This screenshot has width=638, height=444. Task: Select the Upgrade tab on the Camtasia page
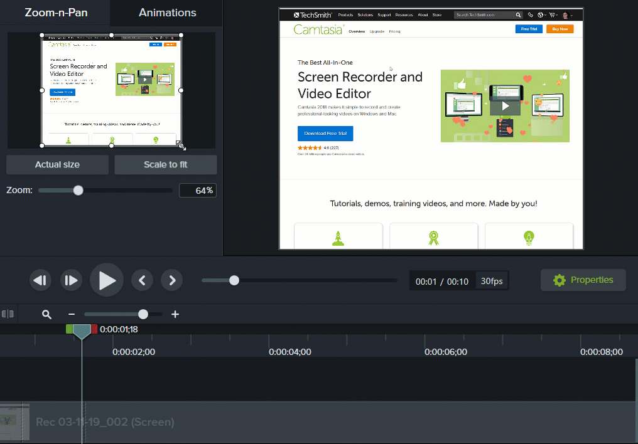(x=377, y=31)
